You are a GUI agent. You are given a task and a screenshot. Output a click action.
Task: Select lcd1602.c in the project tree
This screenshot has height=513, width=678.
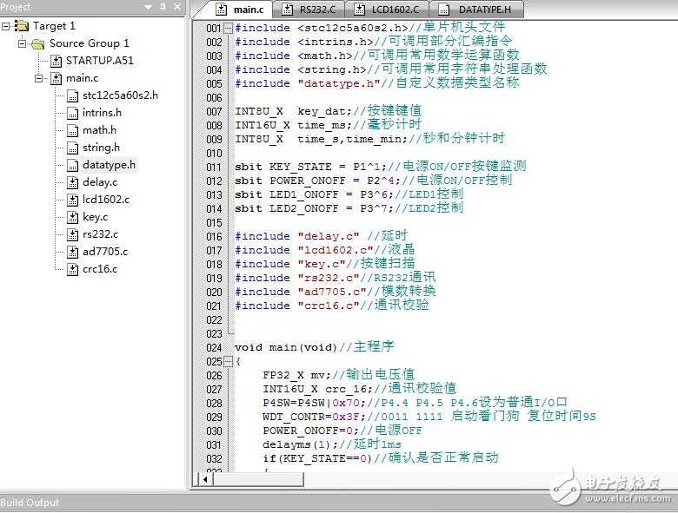pos(105,200)
